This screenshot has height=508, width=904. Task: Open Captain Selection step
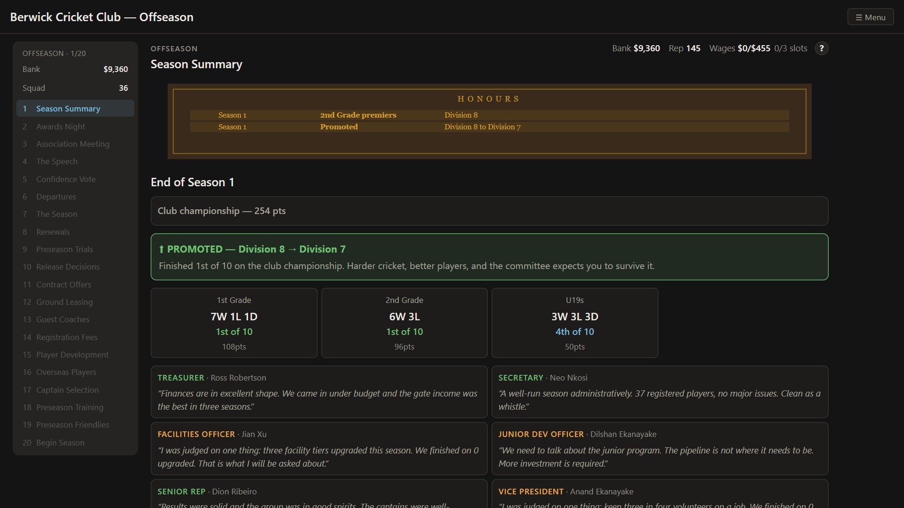click(75, 390)
